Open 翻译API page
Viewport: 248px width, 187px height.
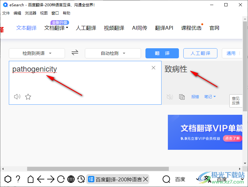click(x=164, y=28)
